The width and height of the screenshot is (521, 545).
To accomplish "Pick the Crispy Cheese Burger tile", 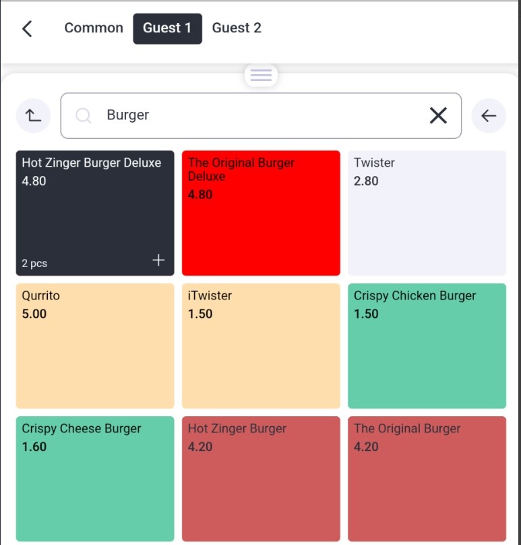I will click(x=95, y=479).
